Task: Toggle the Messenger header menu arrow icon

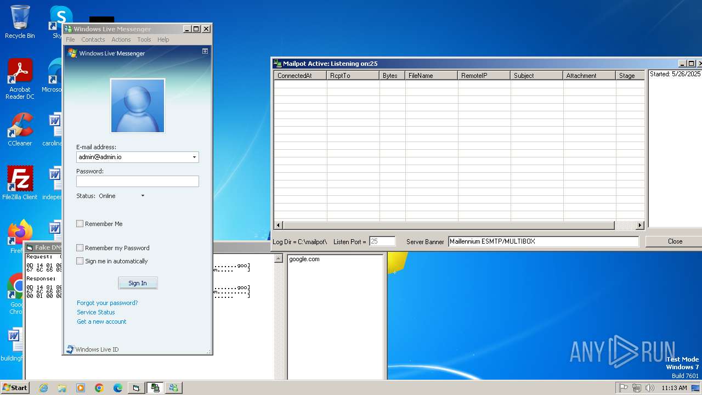Action: (x=205, y=51)
